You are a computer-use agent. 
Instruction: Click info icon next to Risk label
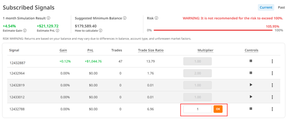tap(156, 18)
